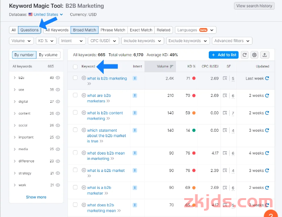Switch to Broad Match tab
282x217 pixels.
point(84,30)
